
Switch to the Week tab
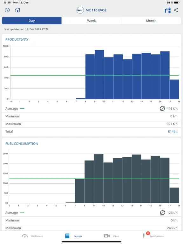pyautogui.click(x=91, y=21)
